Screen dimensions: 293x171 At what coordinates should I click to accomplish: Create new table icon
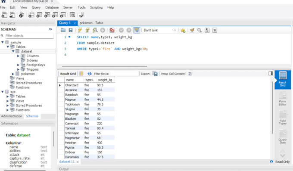click(39, 15)
